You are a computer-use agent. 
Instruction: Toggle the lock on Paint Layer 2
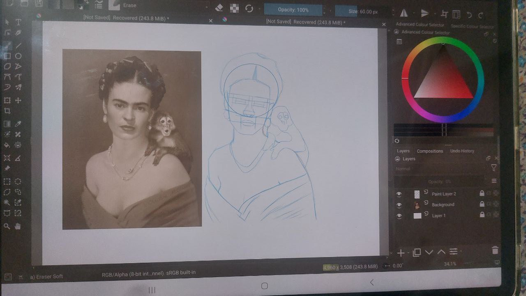[x=482, y=193]
